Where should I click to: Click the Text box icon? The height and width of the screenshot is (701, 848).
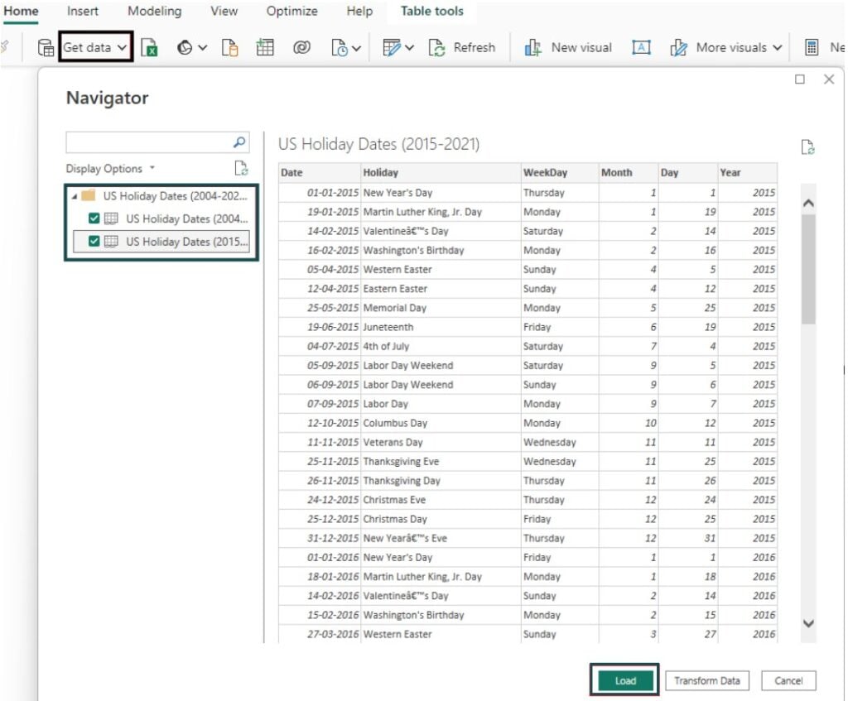pos(642,47)
